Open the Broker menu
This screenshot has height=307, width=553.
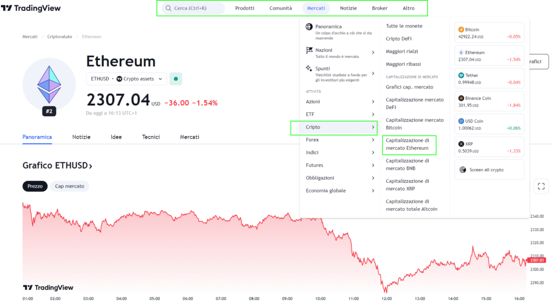[380, 8]
